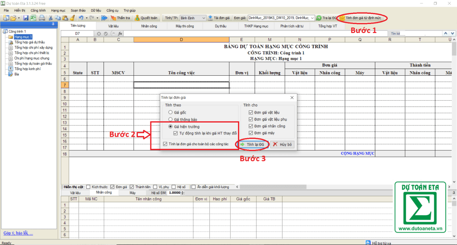Screen dimensions: 457x245
Task: Open the Trợ giúp menu
Action: point(130,11)
